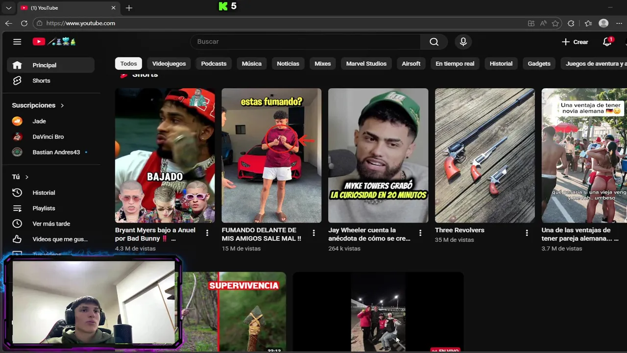Open Three Revolvers short thumbnail
This screenshot has width=627, height=353.
(x=485, y=155)
